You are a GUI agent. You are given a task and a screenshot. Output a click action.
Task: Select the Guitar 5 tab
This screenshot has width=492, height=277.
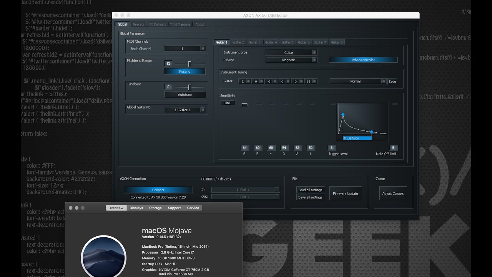(x=288, y=42)
